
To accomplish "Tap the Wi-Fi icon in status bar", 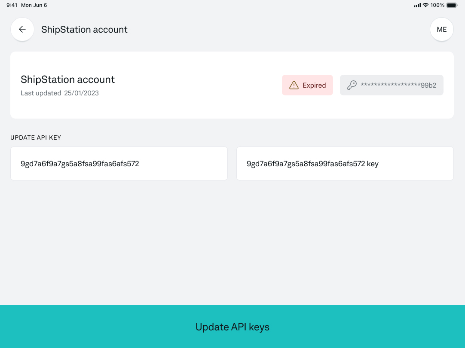I will point(425,5).
